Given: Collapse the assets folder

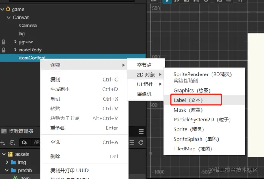Looking at the screenshot, I should (x=4, y=154).
